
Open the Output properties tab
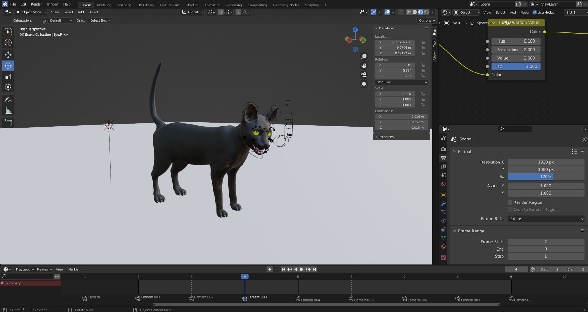tap(443, 158)
